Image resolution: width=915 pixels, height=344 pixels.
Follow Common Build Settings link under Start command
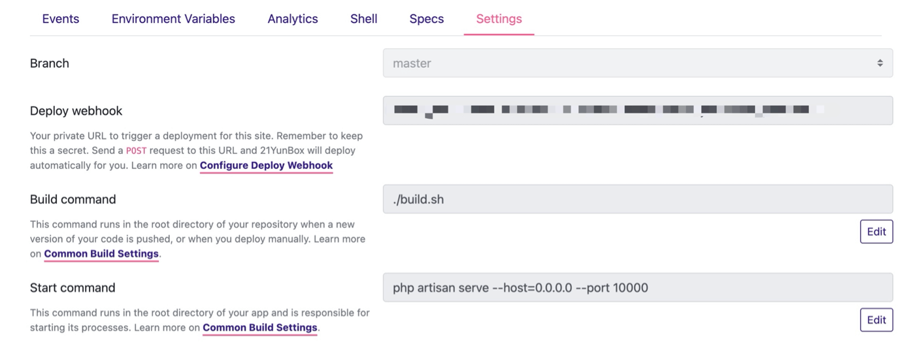(x=259, y=327)
